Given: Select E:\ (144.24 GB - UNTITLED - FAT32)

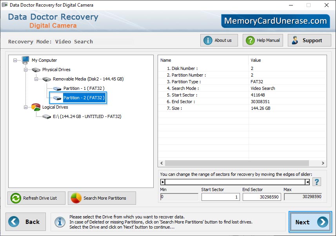Looking at the screenshot, I should tap(87, 116).
